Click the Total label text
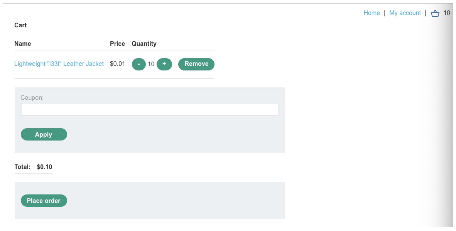The height and width of the screenshot is (231, 456). point(22,167)
